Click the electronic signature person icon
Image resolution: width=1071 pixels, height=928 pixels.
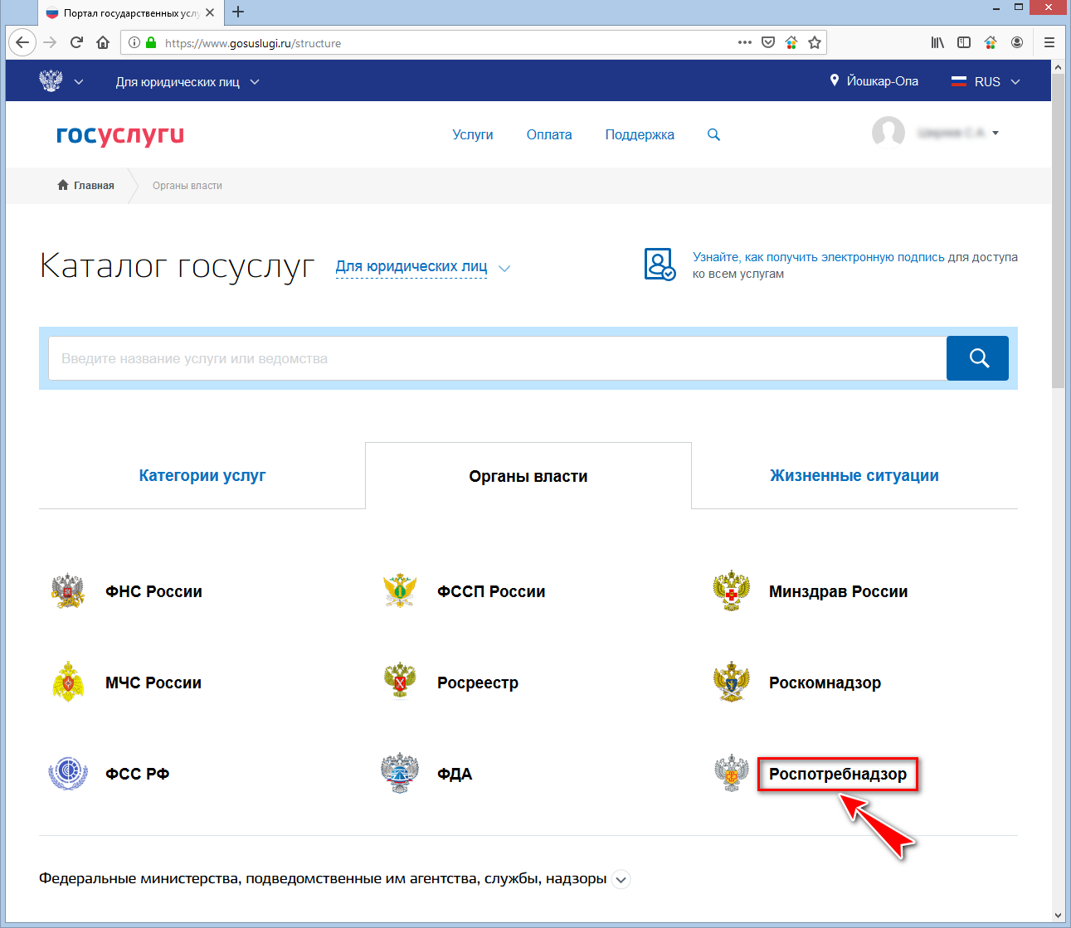(x=660, y=264)
